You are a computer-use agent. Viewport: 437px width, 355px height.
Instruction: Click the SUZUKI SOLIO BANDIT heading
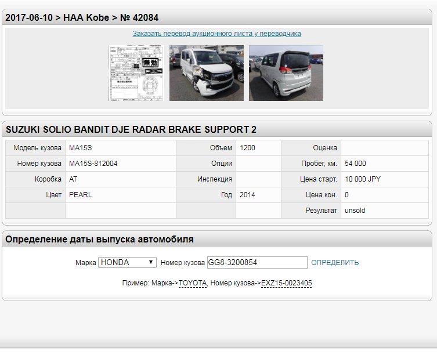click(131, 129)
